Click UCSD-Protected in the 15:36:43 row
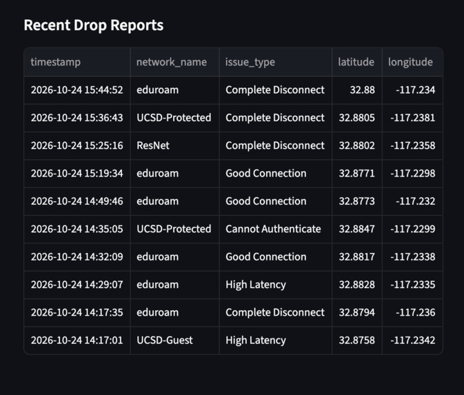Screen dimensions: 464x395 pos(174,118)
